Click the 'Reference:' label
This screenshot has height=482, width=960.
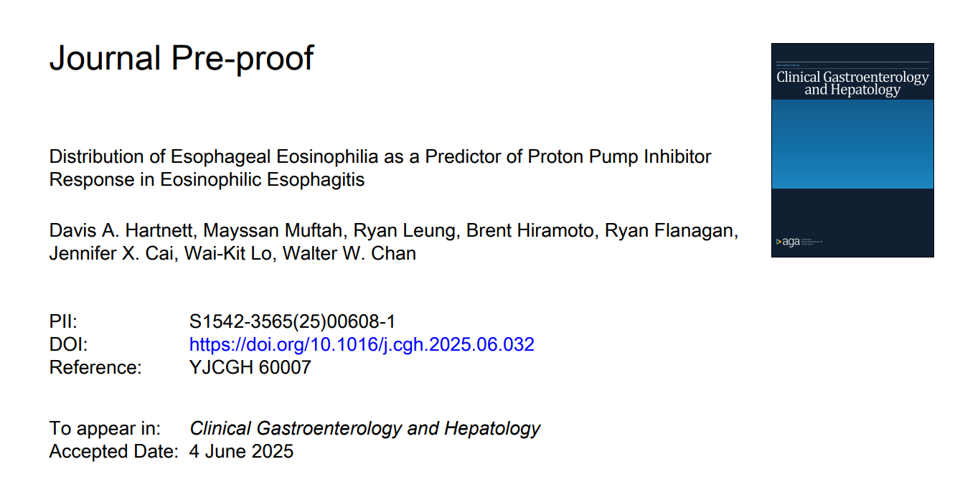(95, 367)
